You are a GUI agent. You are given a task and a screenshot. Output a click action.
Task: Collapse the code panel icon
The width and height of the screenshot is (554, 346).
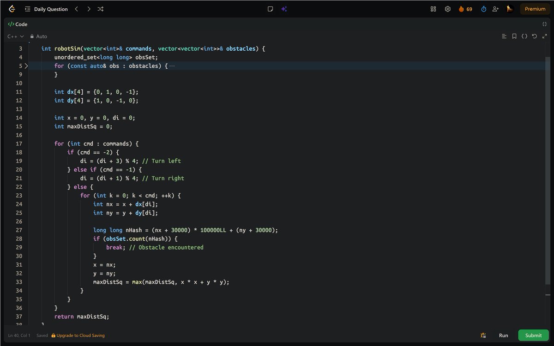tap(545, 24)
